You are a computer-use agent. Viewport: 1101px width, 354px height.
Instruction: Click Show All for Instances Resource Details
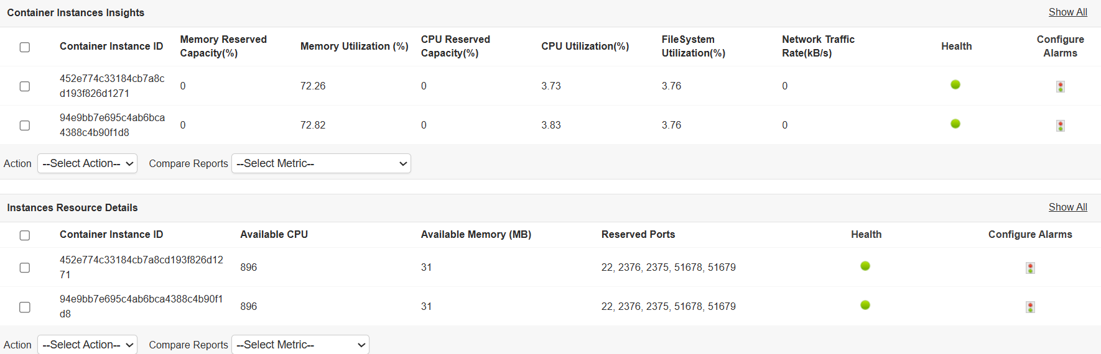(x=1067, y=207)
